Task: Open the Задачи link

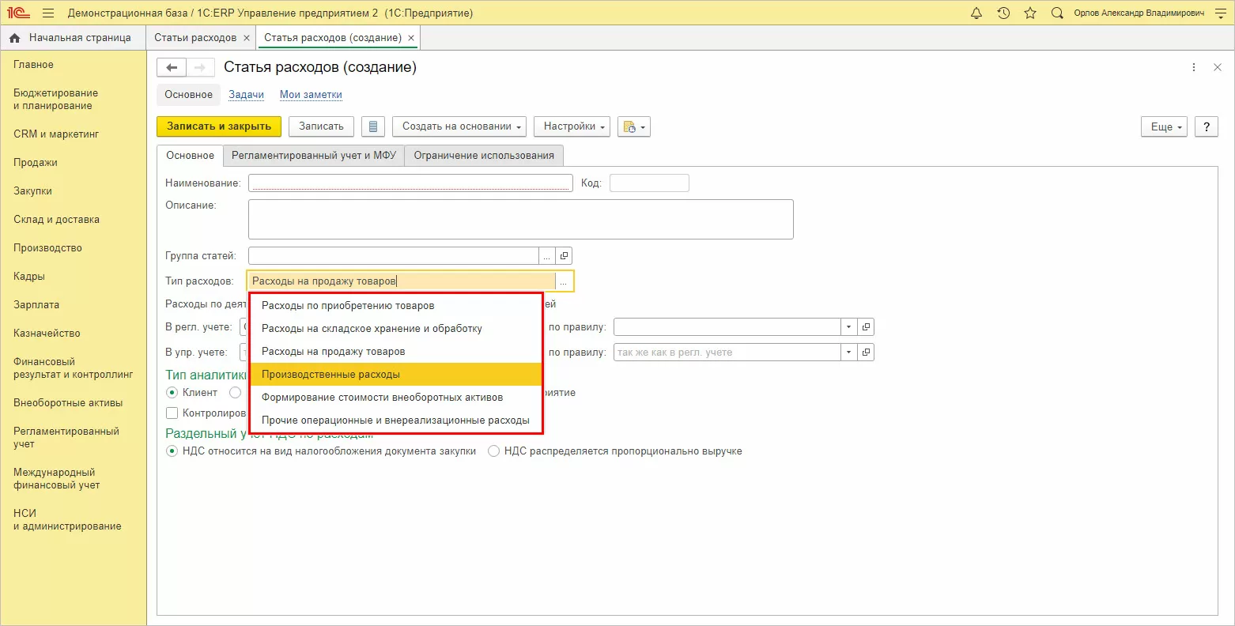Action: [247, 95]
